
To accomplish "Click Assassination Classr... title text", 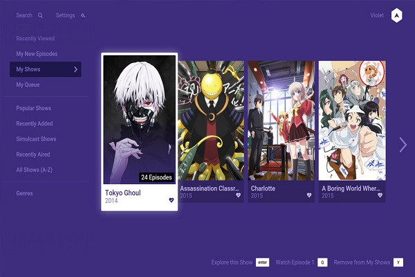I will 210,188.
